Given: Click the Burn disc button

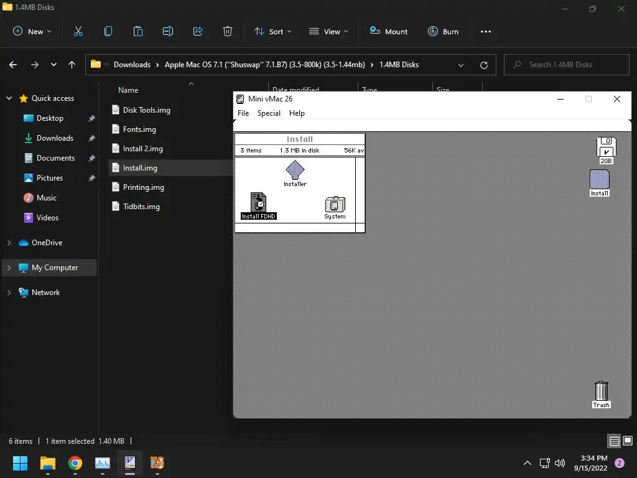Looking at the screenshot, I should click(443, 31).
